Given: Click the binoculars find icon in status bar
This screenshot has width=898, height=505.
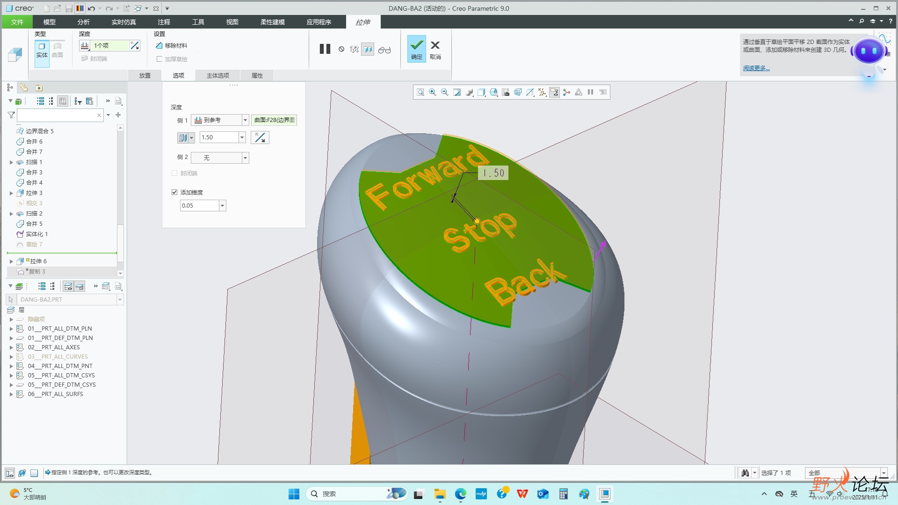Looking at the screenshot, I should pyautogui.click(x=745, y=473).
